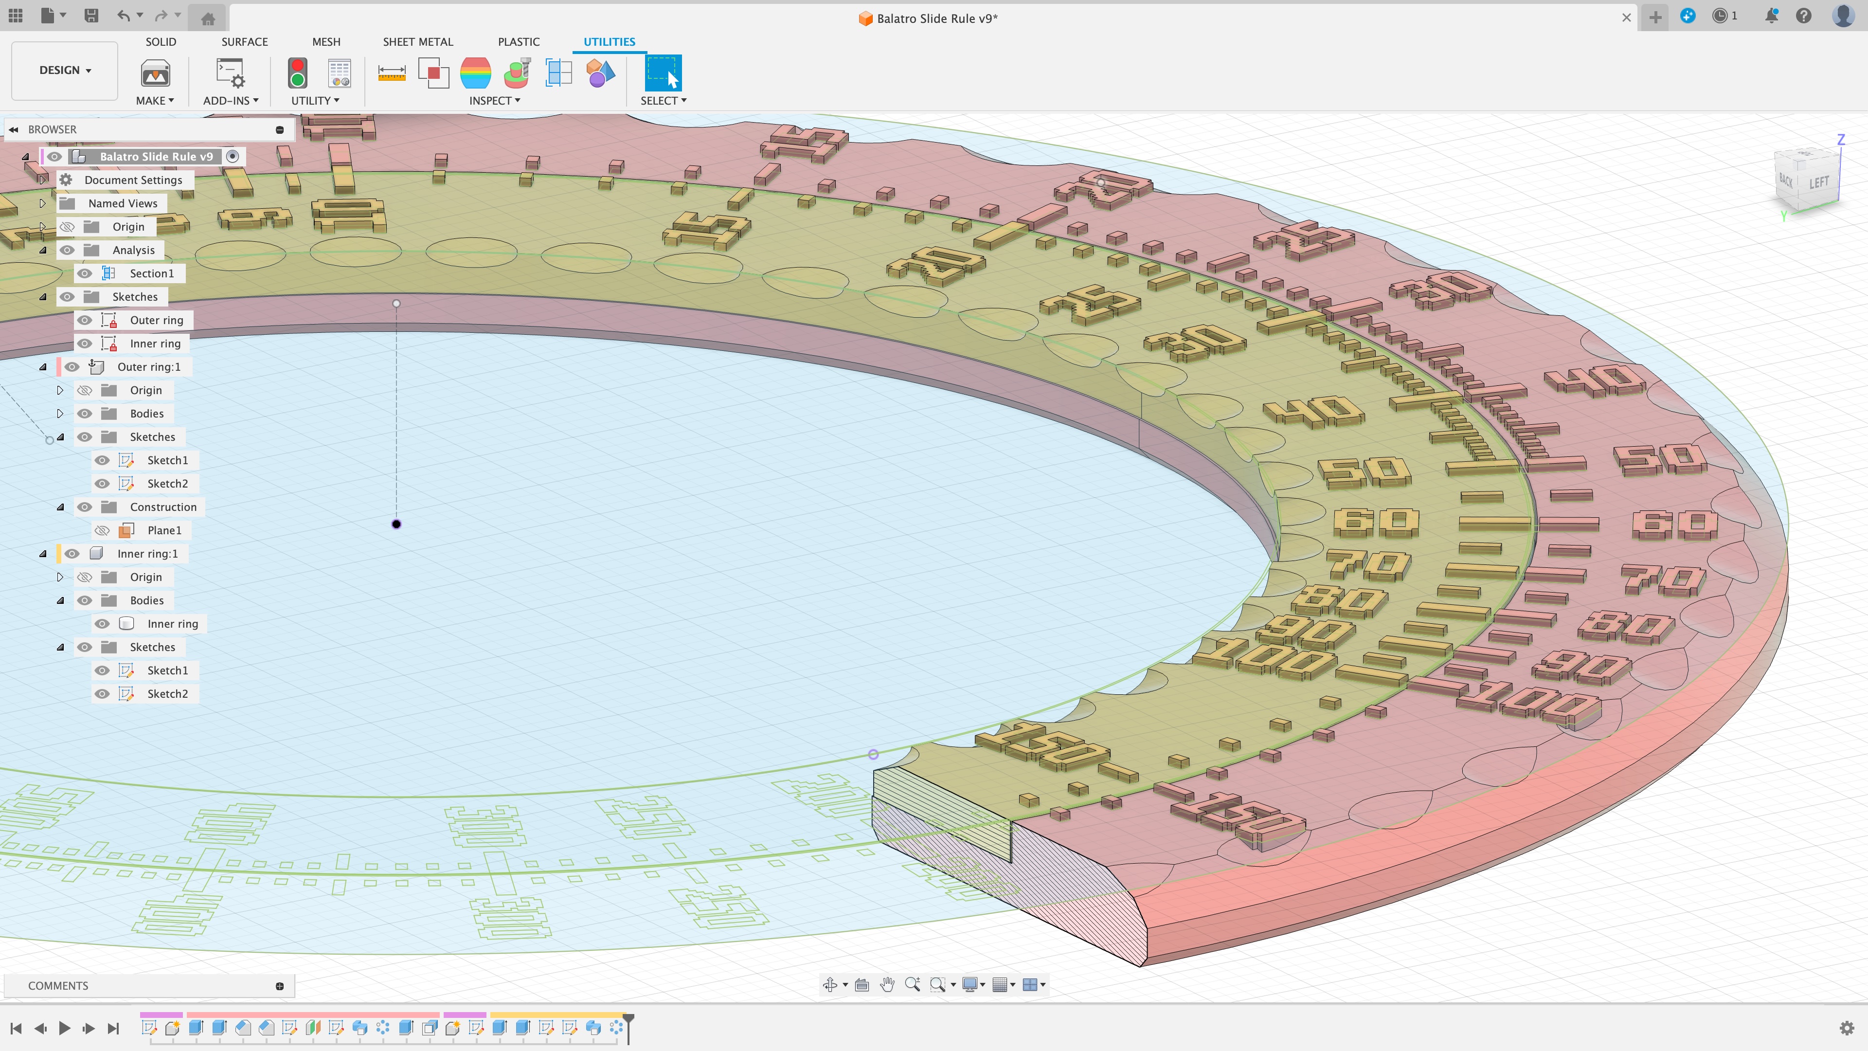Viewport: 1868px width, 1051px height.
Task: Expand the Named Views folder
Action: click(43, 203)
